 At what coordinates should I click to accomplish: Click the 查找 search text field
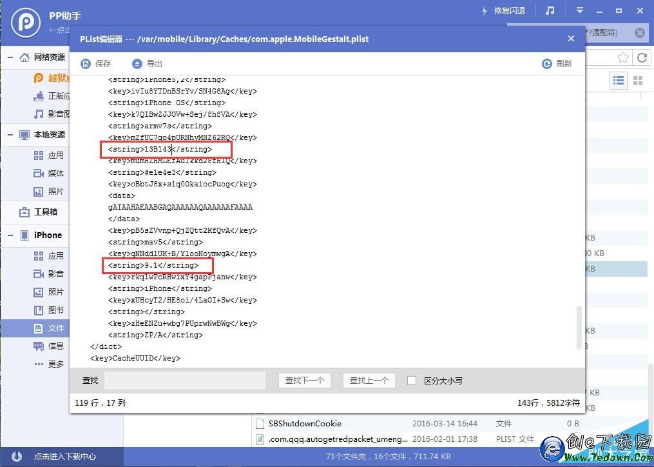coord(184,381)
